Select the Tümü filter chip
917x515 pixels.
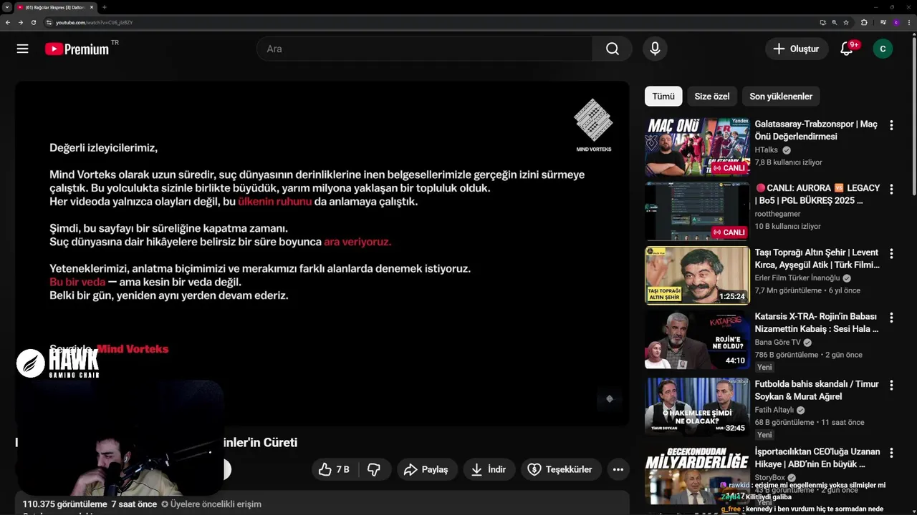click(663, 97)
